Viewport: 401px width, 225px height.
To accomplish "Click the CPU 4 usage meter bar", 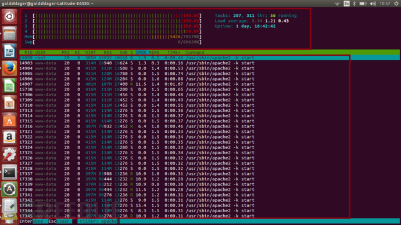I will (x=117, y=31).
